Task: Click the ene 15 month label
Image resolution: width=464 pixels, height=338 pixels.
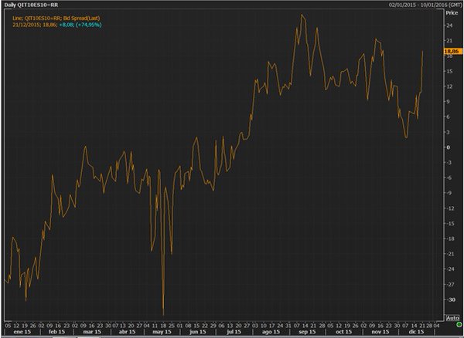Action: [22, 332]
